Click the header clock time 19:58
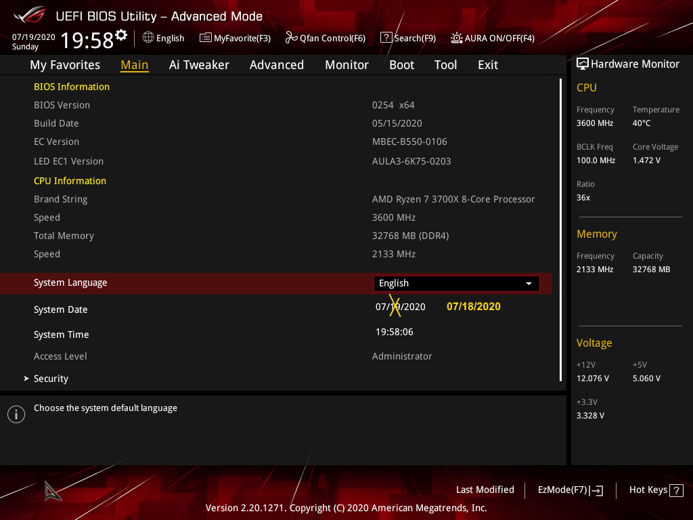The width and height of the screenshot is (693, 520). (x=87, y=40)
